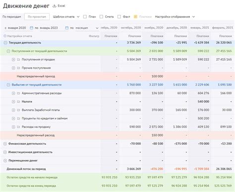Click the Настройки отчета gear icon
Image resolution: width=235 pixels, height=192 pixels.
tap(5, 36)
